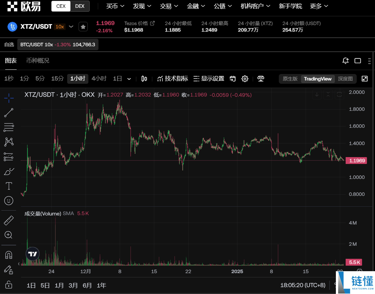Add XTZ/USDT to favorites star

click(x=83, y=27)
